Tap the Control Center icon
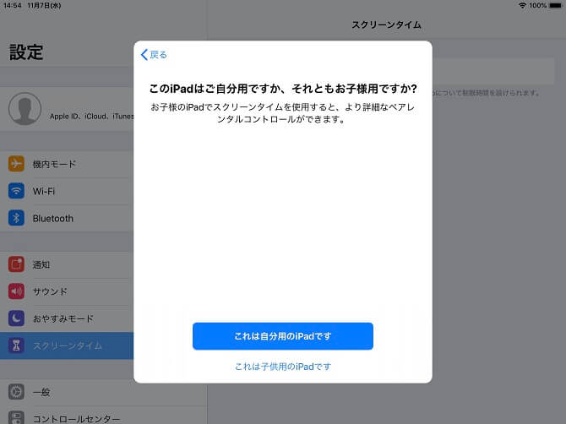The width and height of the screenshot is (566, 424). click(x=16, y=417)
